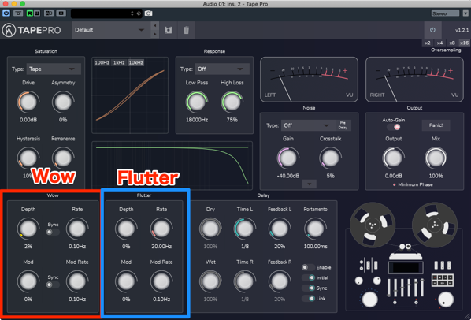
Task: Toggle the Wow Mod Sync switch
Action: [53, 285]
